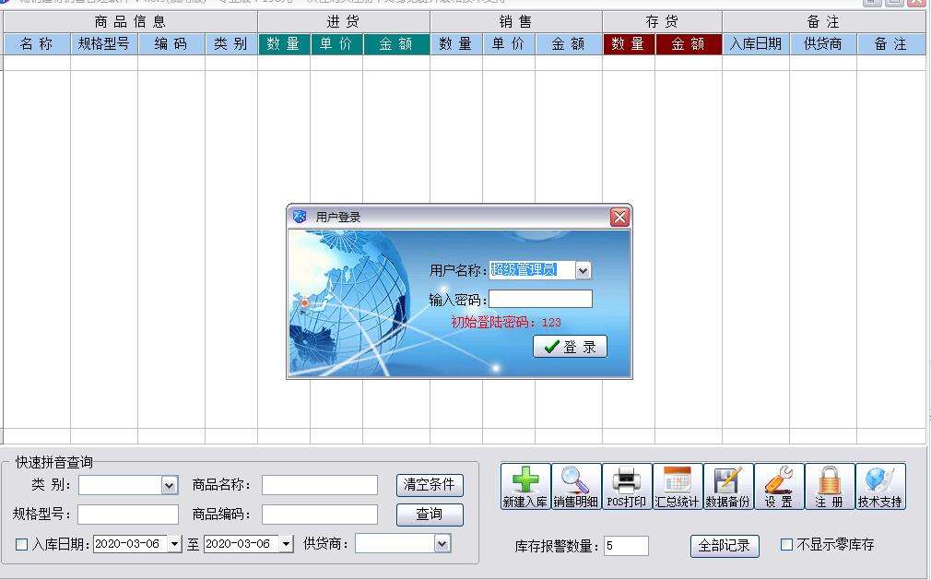931x580 pixels.
Task: Click the 存货 group header
Action: (x=663, y=22)
